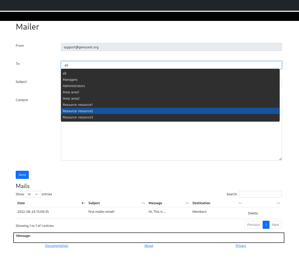Select 'all' option in recipient dropdown list

tap(170, 73)
